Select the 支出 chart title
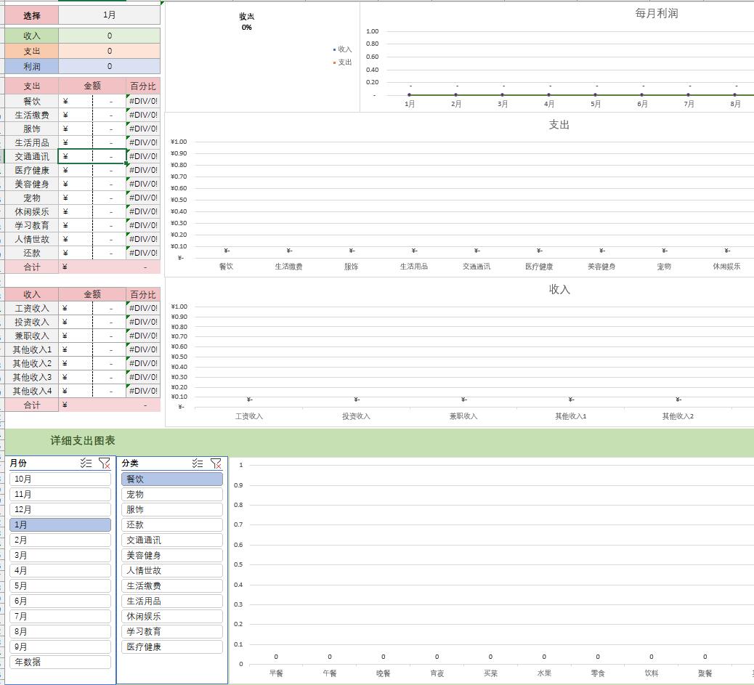 coord(559,125)
